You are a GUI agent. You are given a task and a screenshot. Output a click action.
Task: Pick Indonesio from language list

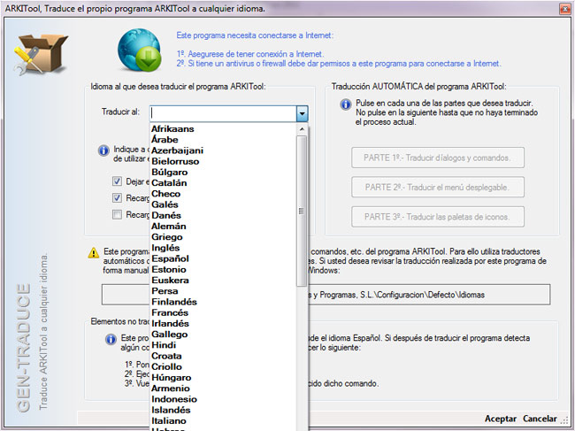(x=223, y=399)
